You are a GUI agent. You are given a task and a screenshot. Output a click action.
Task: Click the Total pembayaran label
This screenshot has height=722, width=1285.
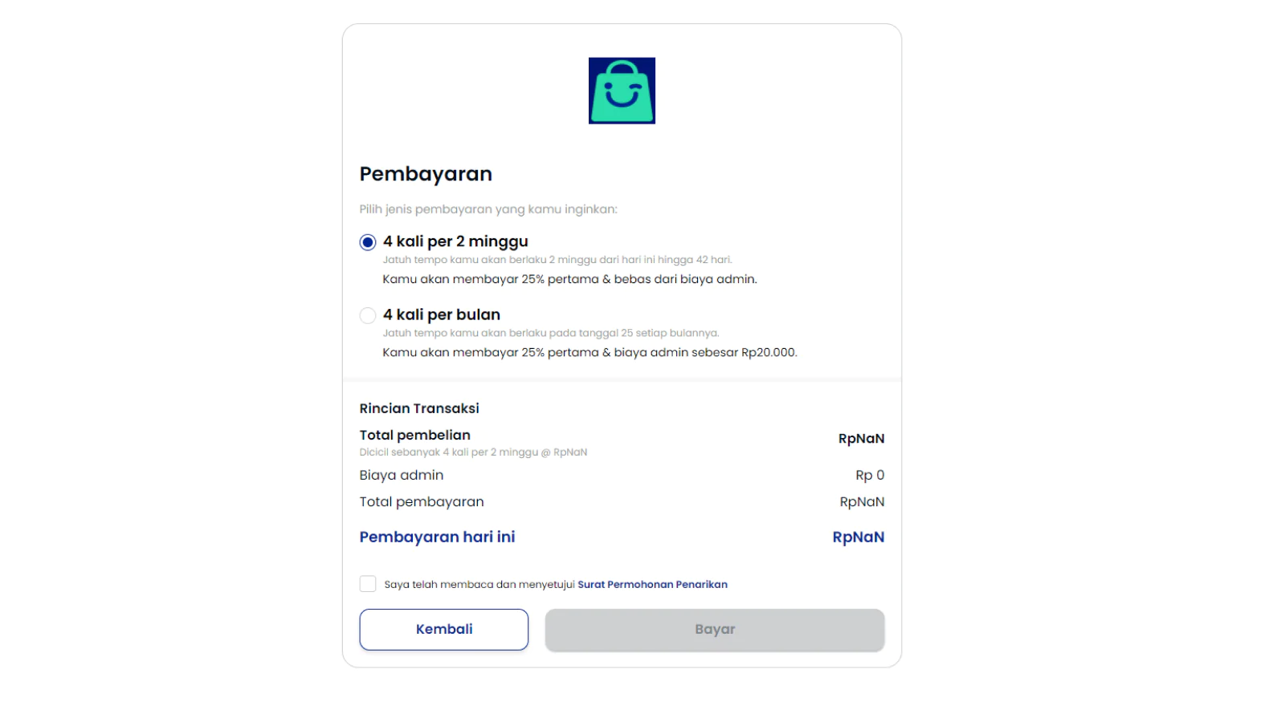(422, 501)
